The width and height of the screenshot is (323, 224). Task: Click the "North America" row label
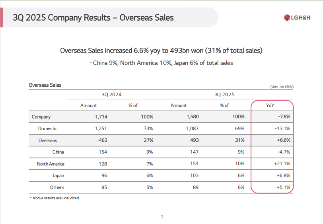pos(51,164)
